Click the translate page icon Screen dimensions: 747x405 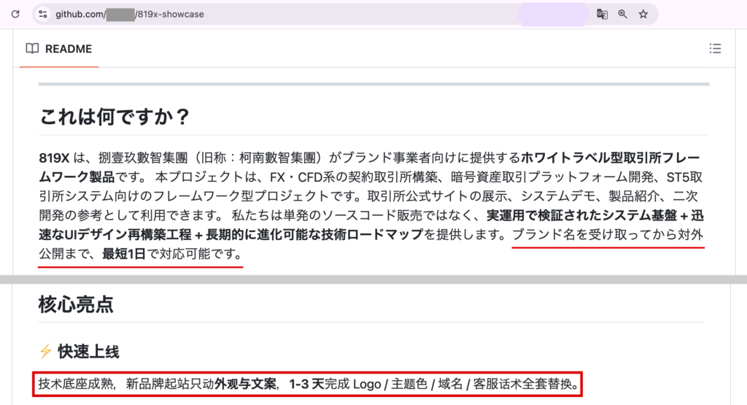coord(602,15)
